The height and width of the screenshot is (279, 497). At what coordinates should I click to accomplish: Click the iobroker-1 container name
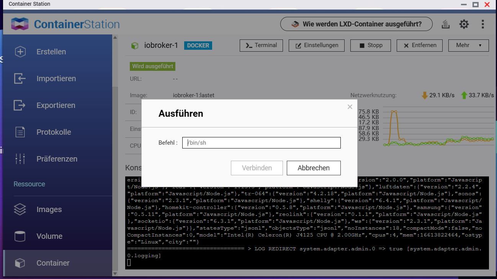pyautogui.click(x=161, y=46)
